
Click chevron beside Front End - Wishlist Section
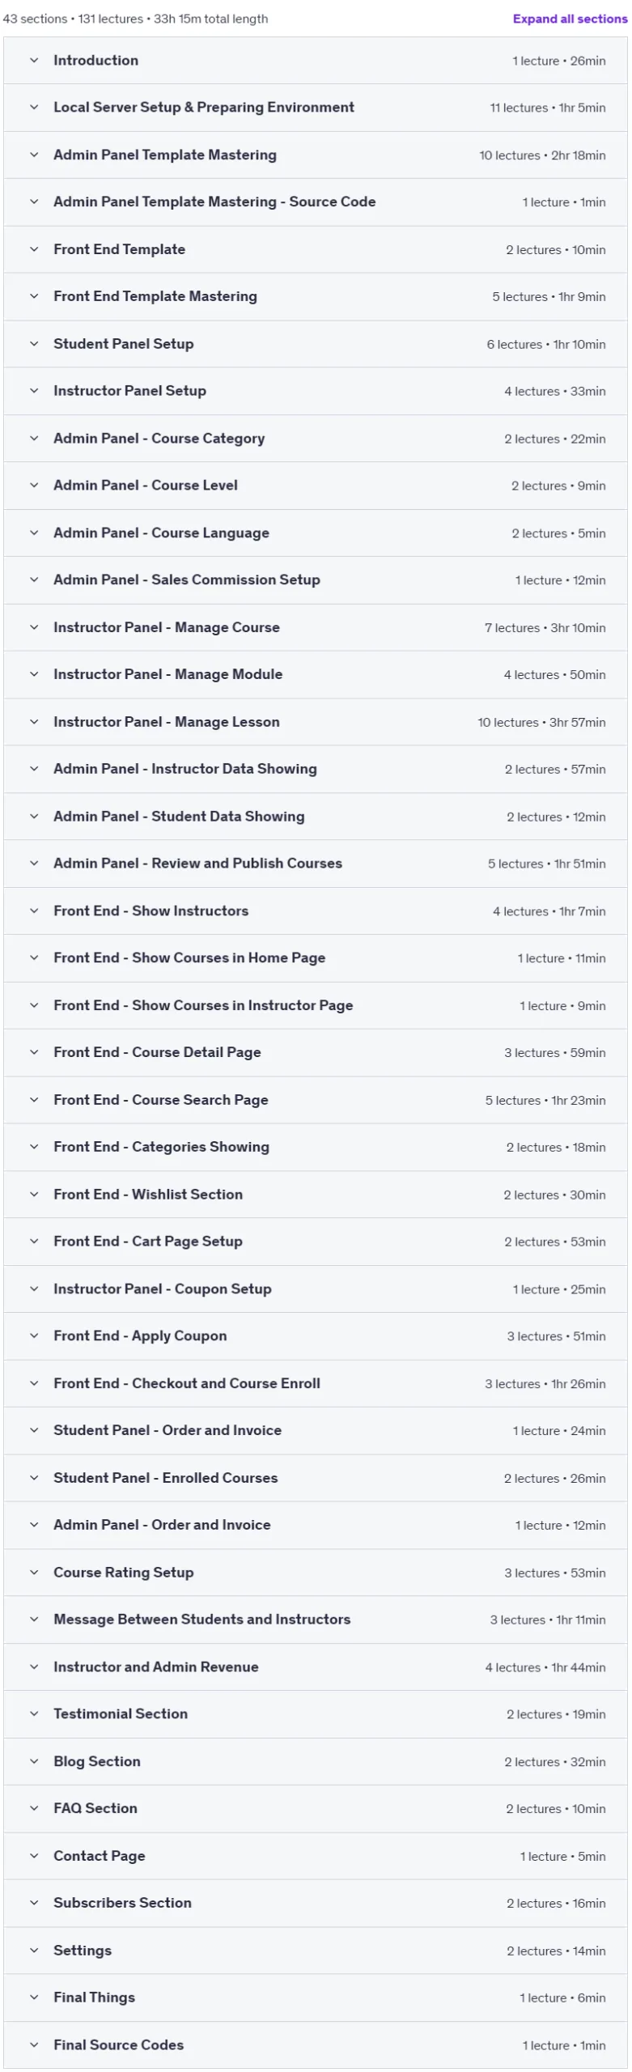click(34, 1195)
